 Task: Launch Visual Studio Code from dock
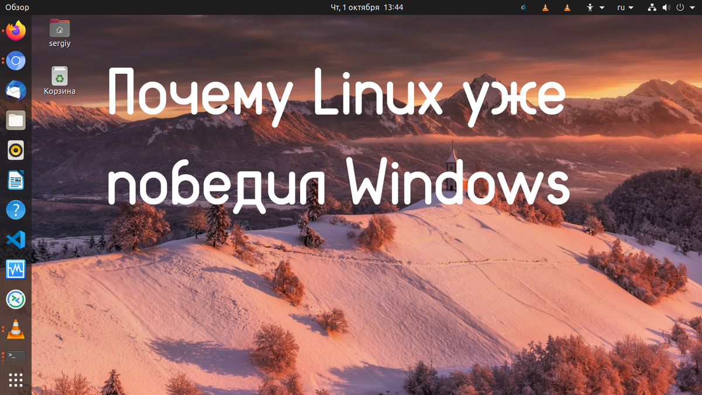click(x=16, y=240)
